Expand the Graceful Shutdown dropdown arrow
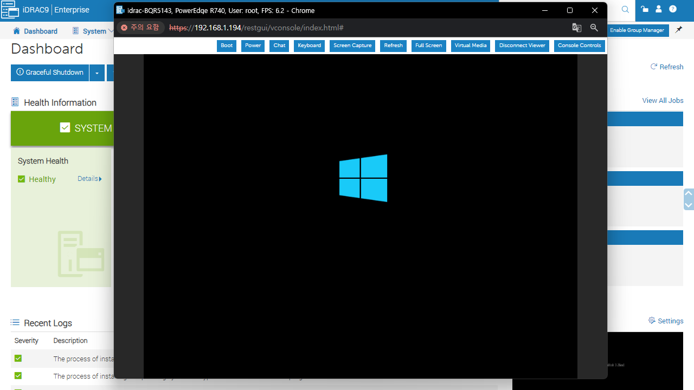The height and width of the screenshot is (390, 694). coord(97,73)
